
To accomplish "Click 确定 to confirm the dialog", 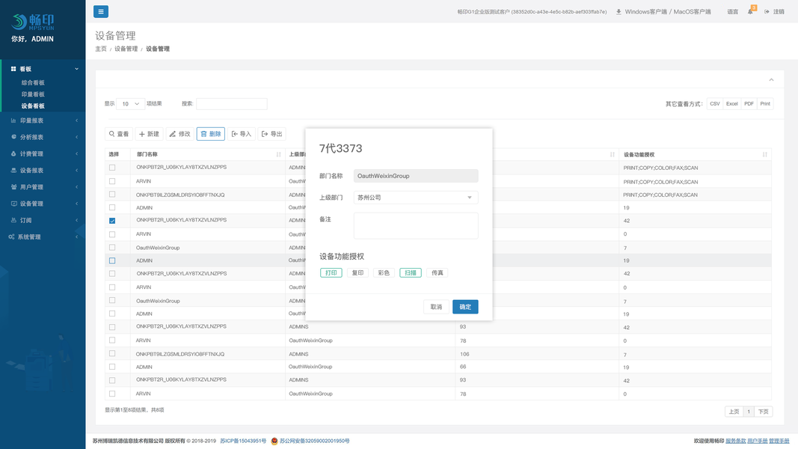I will tap(465, 307).
